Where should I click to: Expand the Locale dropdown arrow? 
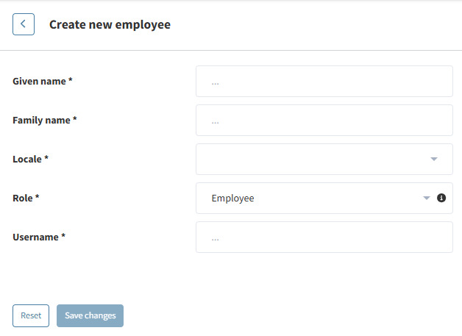pos(434,159)
